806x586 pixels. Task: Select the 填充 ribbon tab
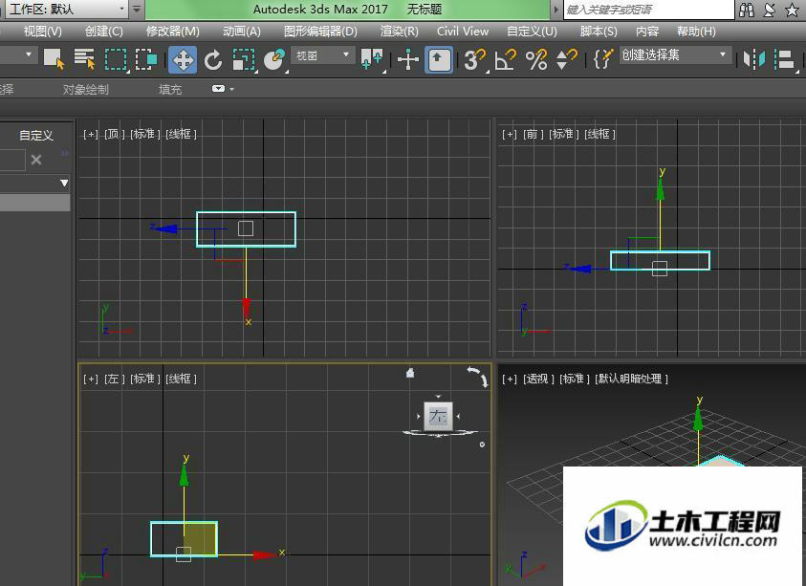[170, 90]
